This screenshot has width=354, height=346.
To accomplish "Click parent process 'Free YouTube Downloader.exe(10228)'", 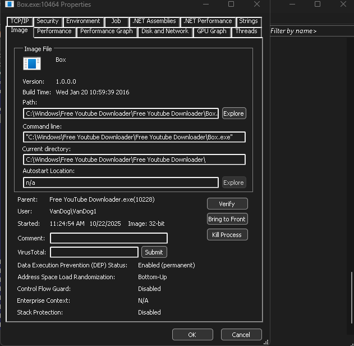I will pos(102,199).
